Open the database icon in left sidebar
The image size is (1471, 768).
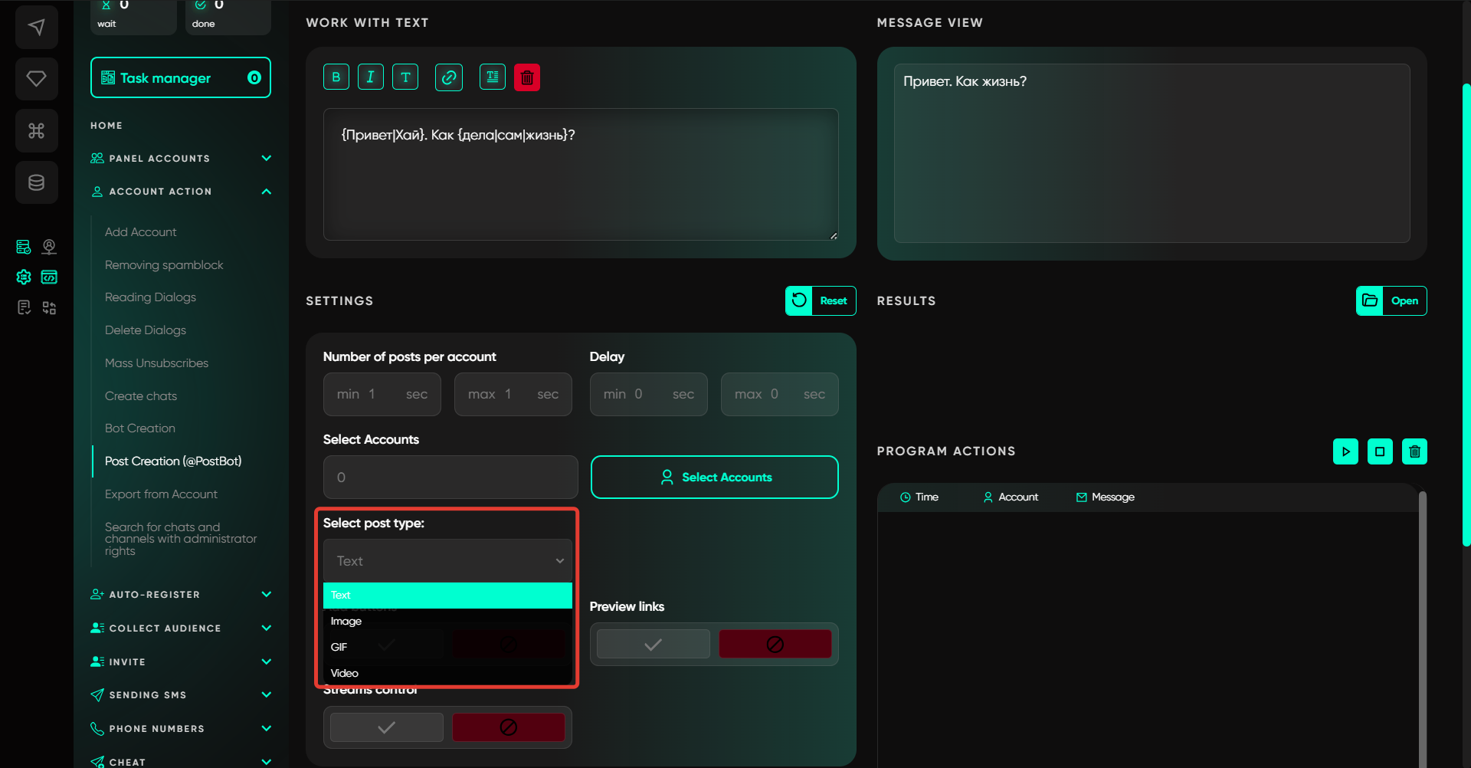[x=37, y=182]
